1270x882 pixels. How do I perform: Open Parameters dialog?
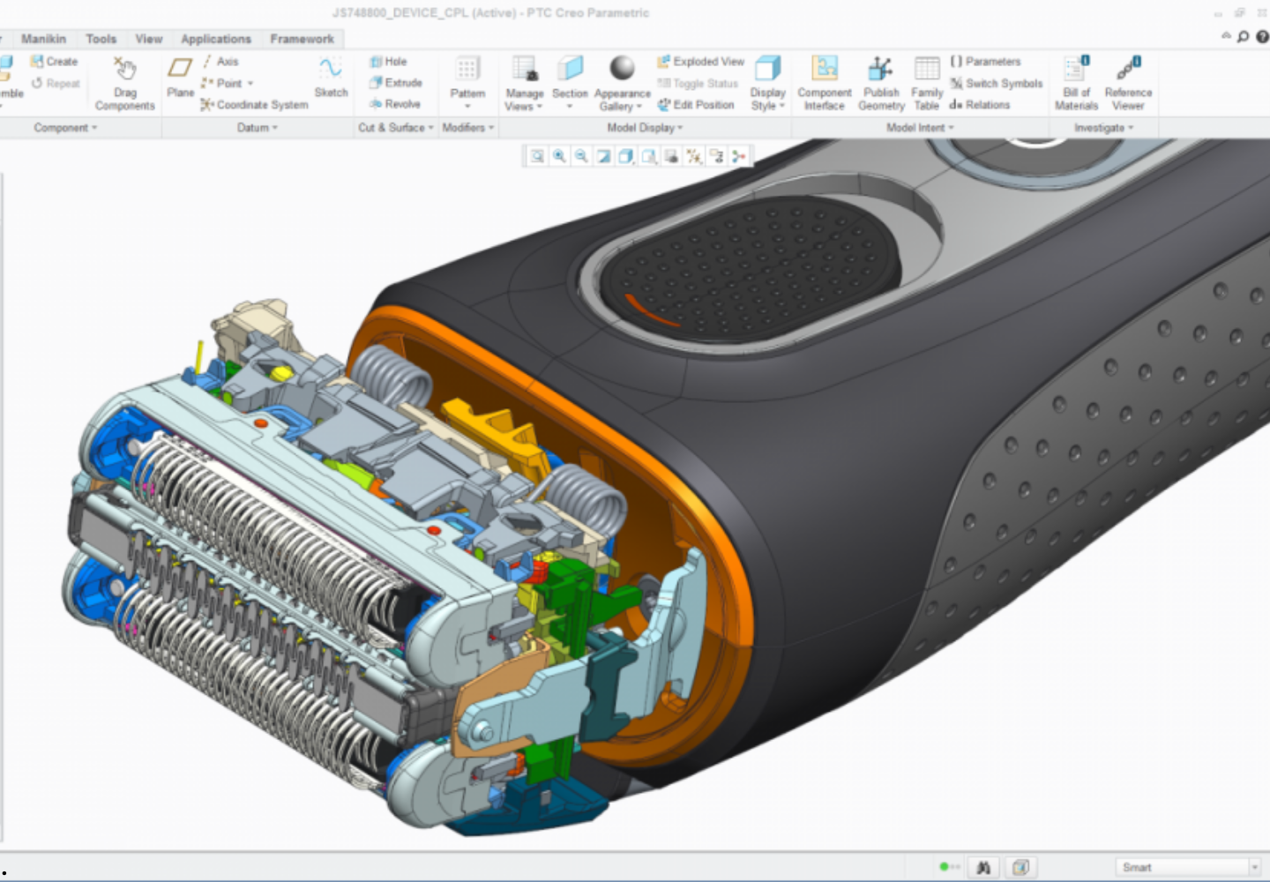(x=985, y=61)
